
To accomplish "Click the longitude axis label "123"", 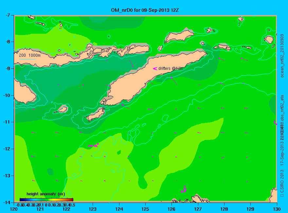I will click(x=93, y=209).
